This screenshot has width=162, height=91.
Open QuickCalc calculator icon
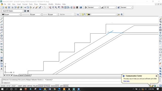77,7
